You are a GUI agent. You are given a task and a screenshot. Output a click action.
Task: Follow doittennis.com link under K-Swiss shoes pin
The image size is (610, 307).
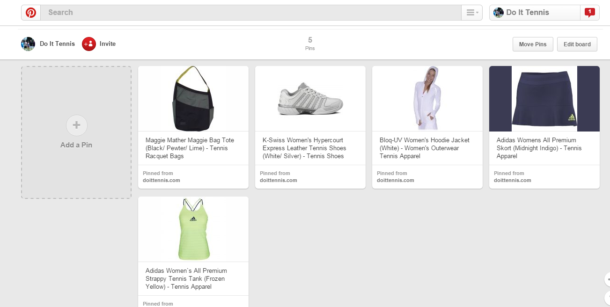coord(279,180)
